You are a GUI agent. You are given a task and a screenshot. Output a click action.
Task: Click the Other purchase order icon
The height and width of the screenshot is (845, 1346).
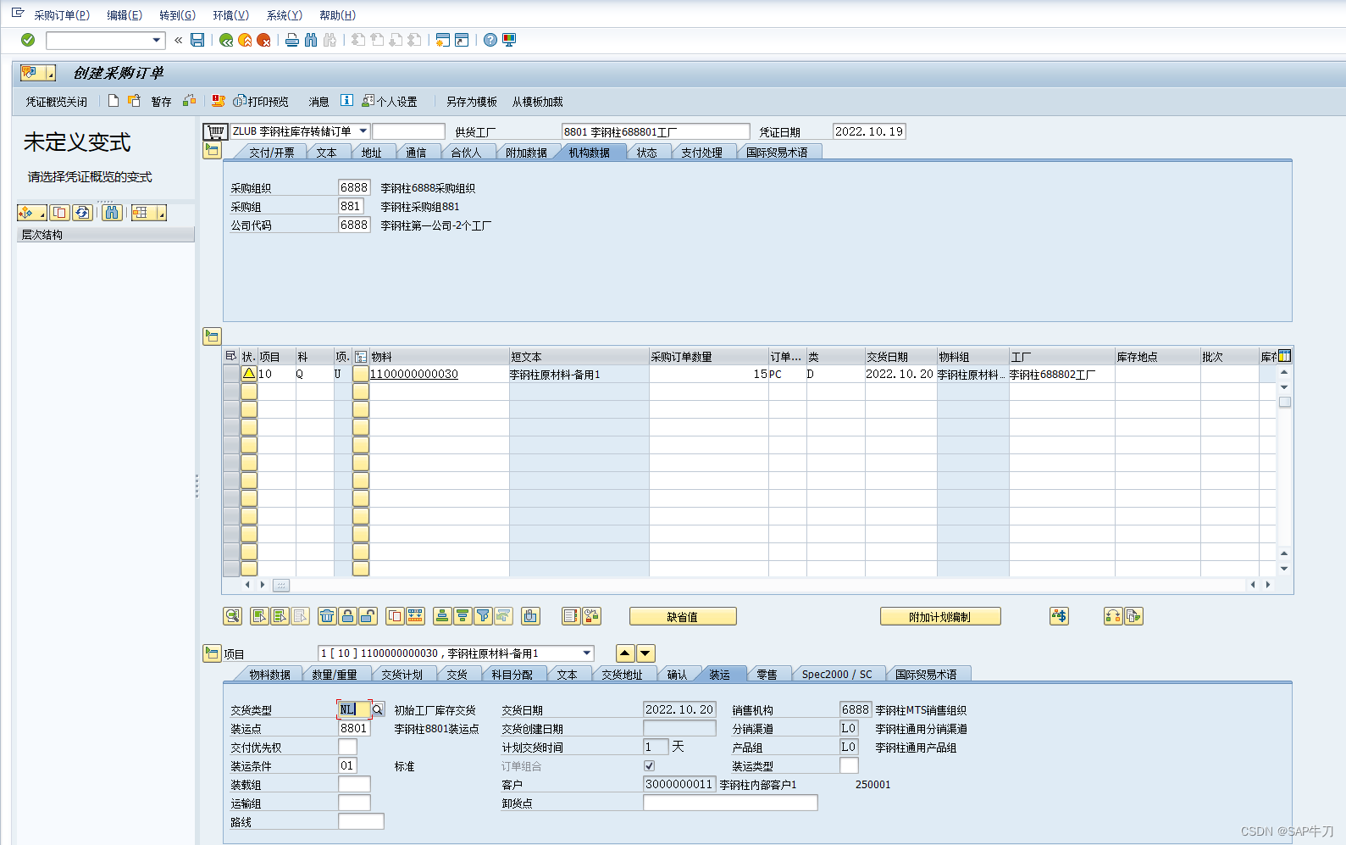[x=134, y=101]
